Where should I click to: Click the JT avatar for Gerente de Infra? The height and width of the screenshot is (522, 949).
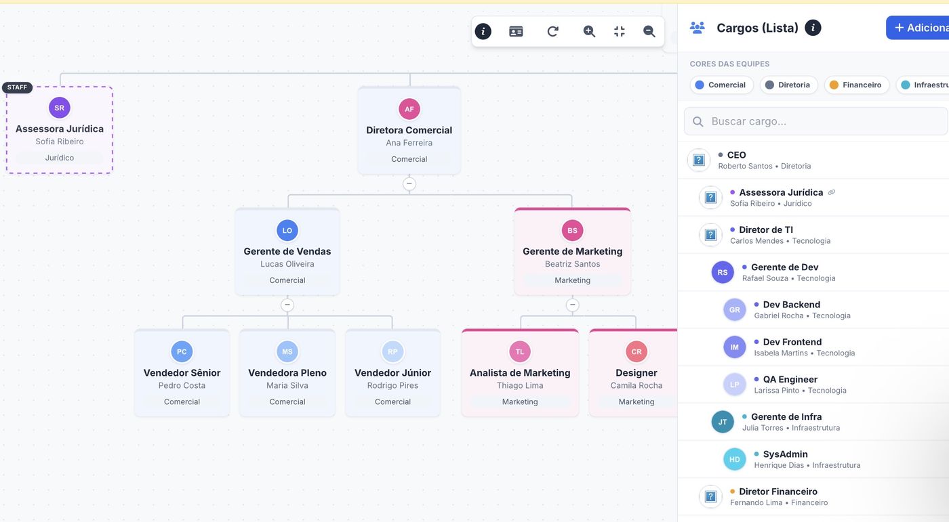tap(723, 422)
